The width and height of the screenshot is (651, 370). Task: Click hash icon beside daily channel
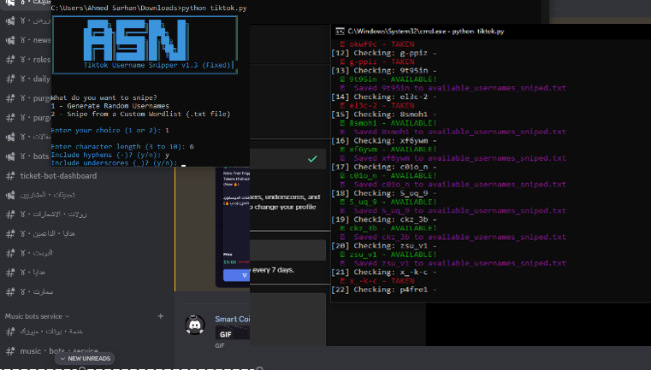point(10,79)
